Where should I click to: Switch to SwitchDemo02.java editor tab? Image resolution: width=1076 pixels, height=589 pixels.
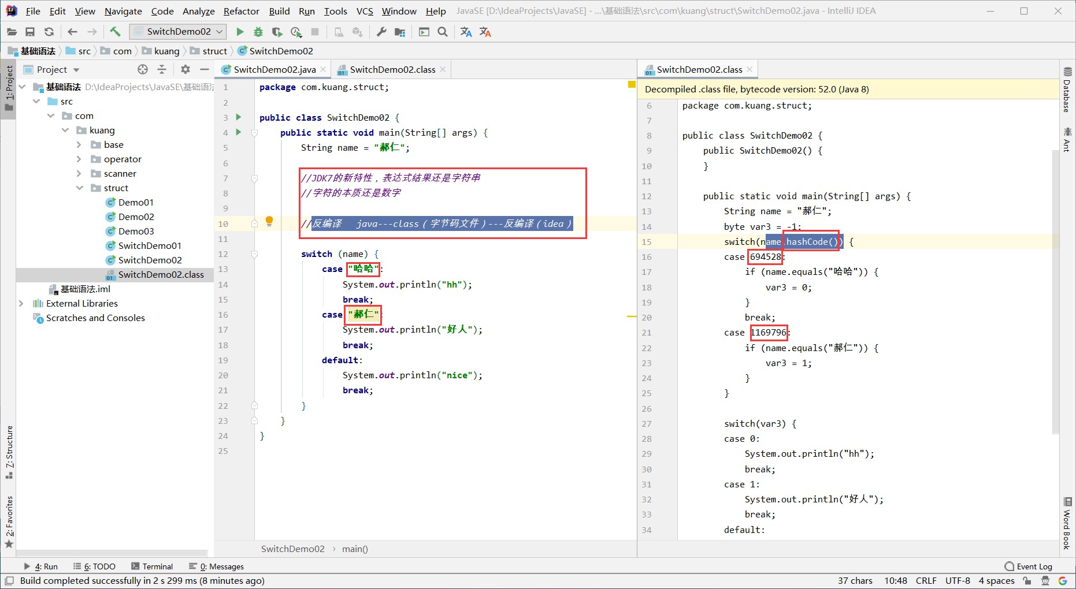[x=274, y=69]
